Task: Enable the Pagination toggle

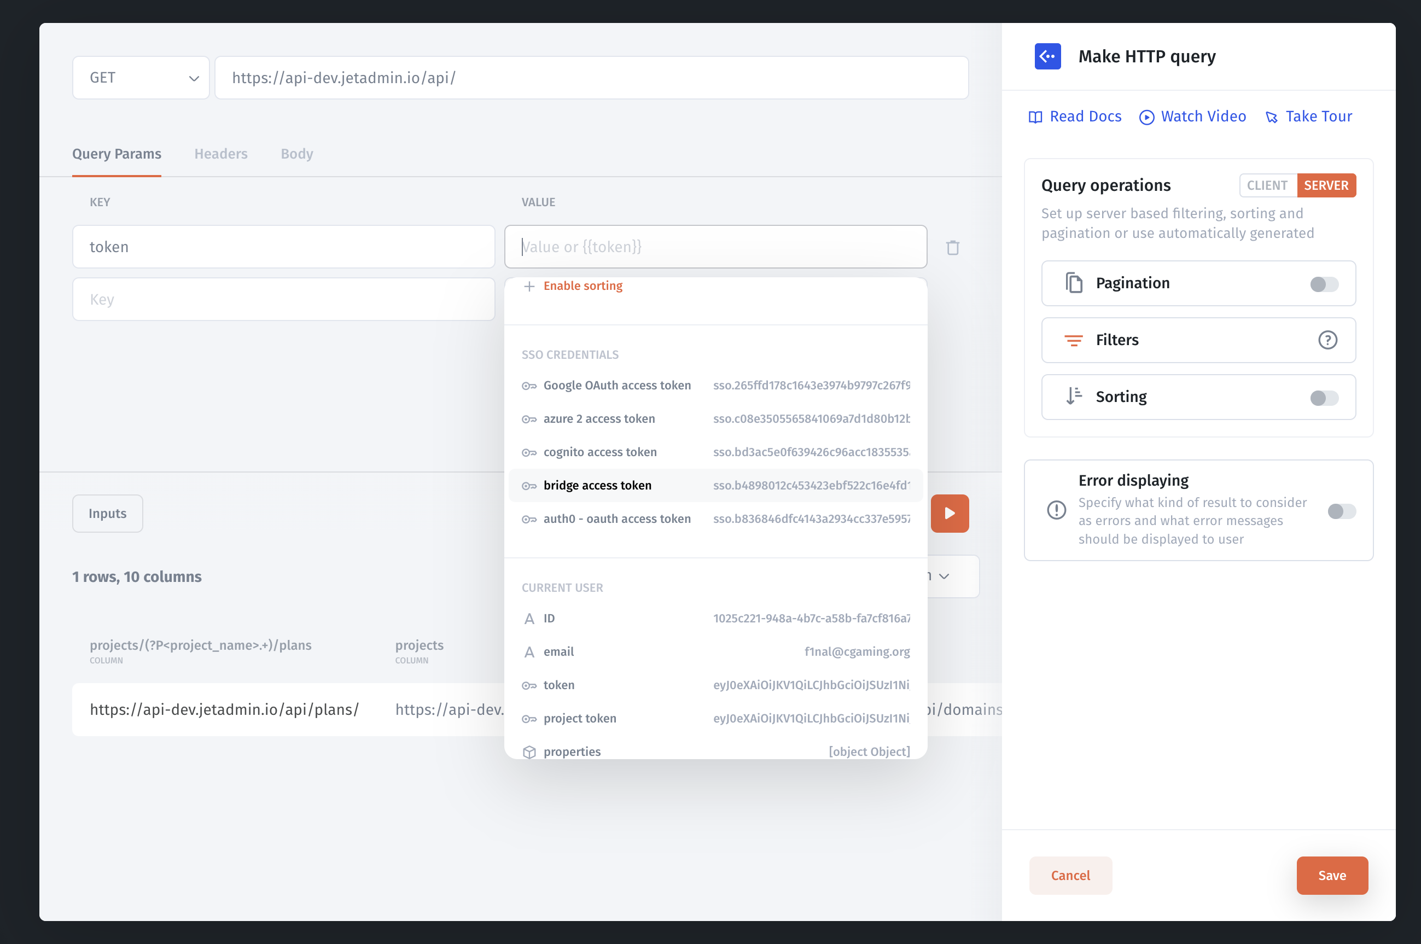Action: click(1324, 284)
